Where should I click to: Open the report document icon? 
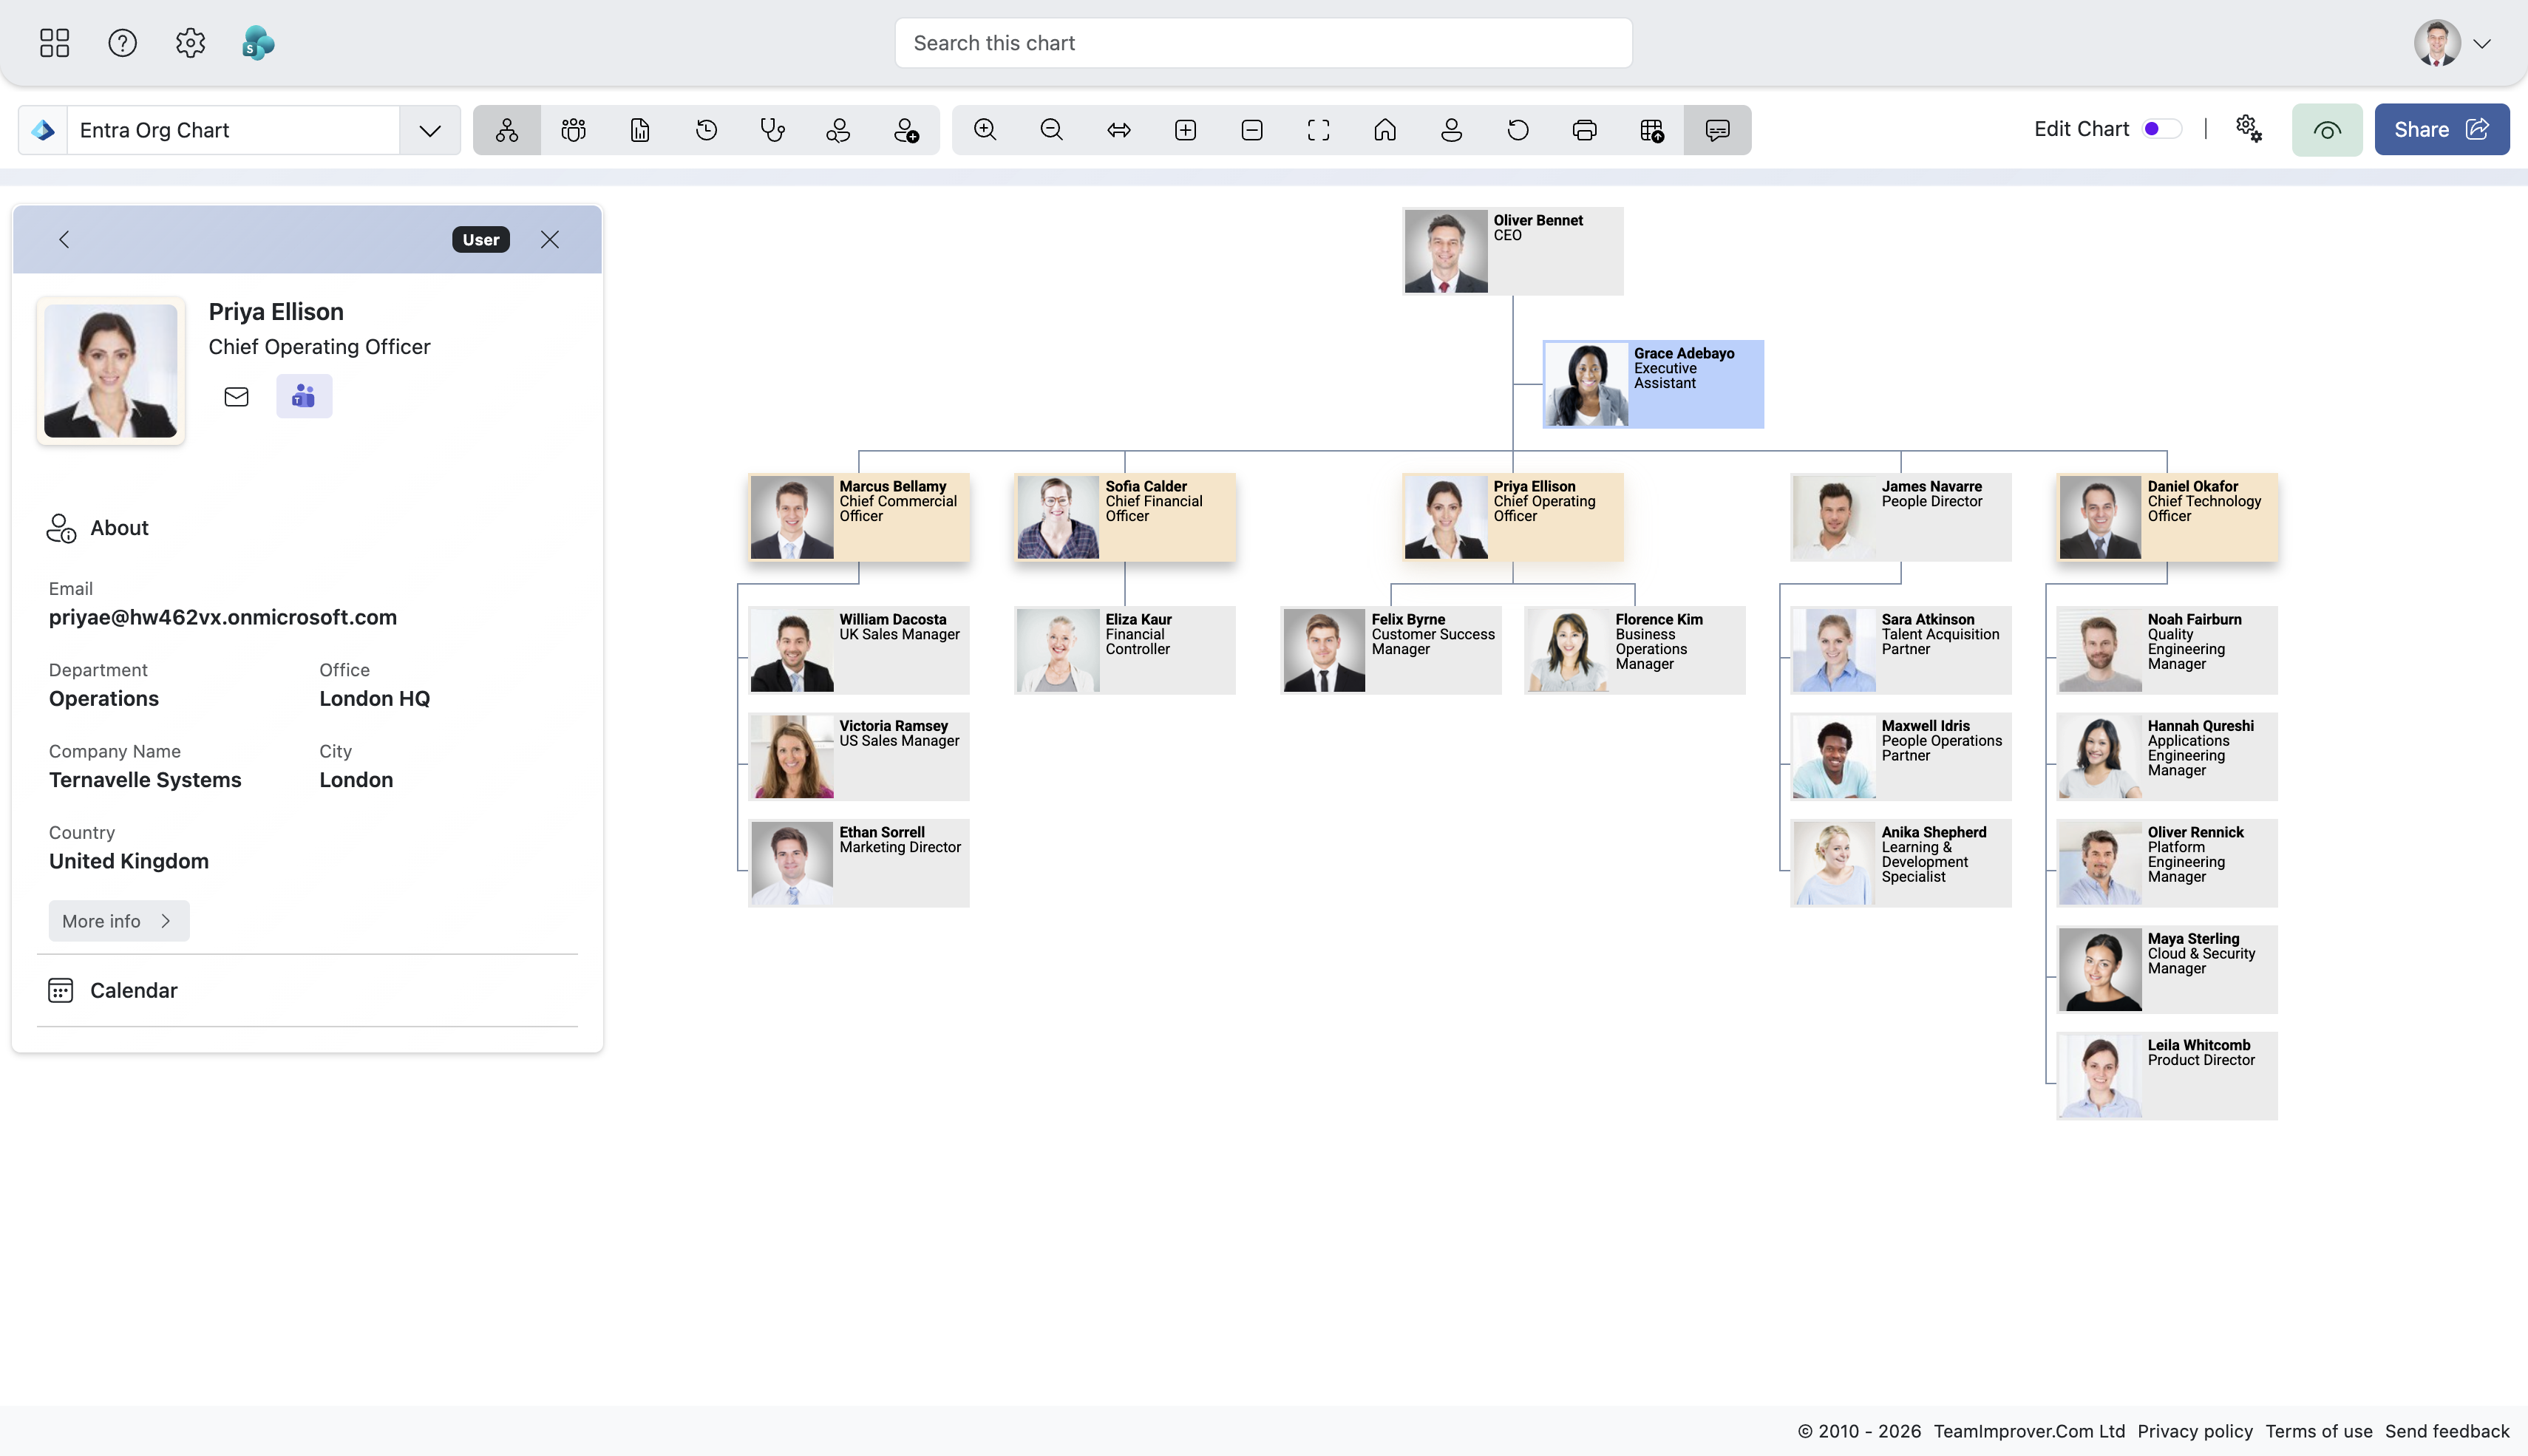[640, 130]
